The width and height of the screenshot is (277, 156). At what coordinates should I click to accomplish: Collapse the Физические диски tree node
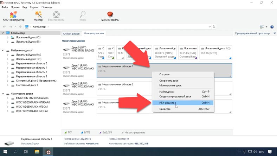pyautogui.click(x=3, y=94)
